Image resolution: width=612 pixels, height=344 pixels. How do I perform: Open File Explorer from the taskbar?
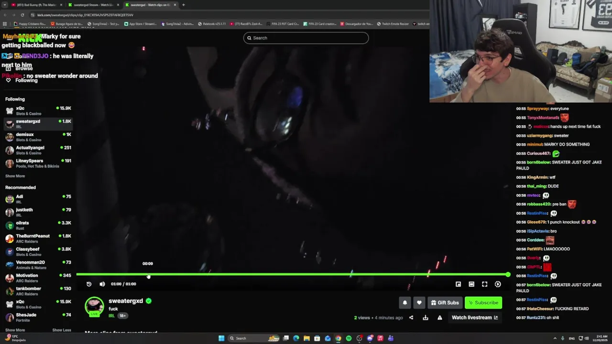tap(306, 338)
